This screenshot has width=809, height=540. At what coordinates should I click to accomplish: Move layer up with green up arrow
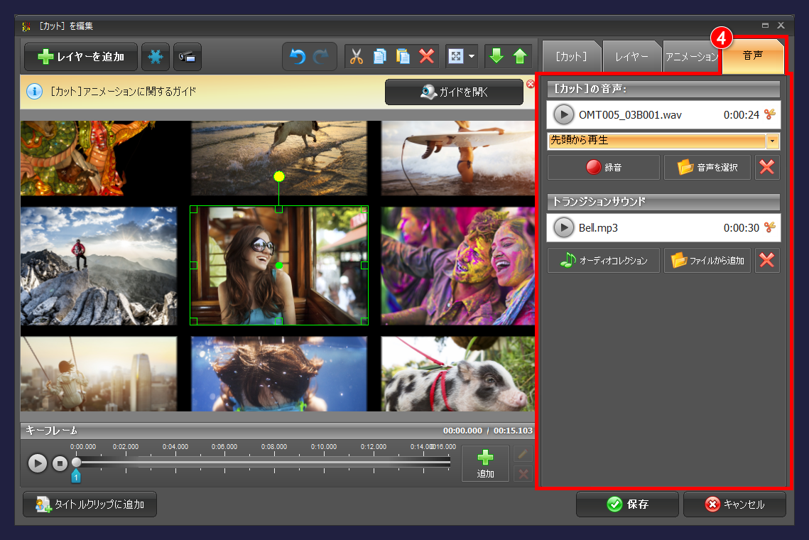pyautogui.click(x=520, y=57)
